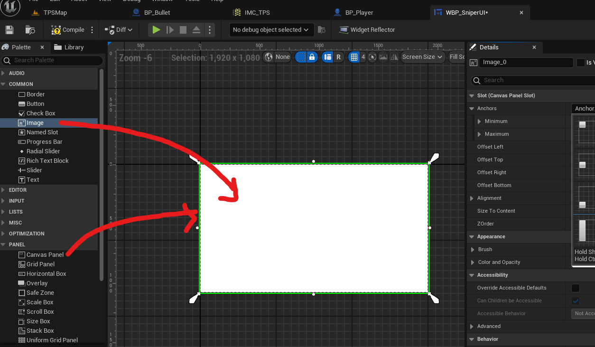This screenshot has height=347, width=595.
Task: Click the flip preview icon in designer toolbar
Action: click(394, 57)
